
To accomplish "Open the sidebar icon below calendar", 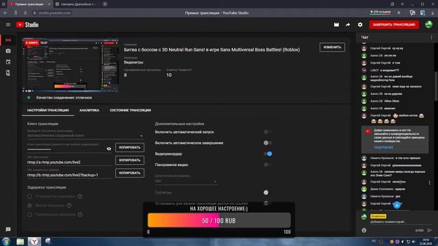I will click(8, 73).
